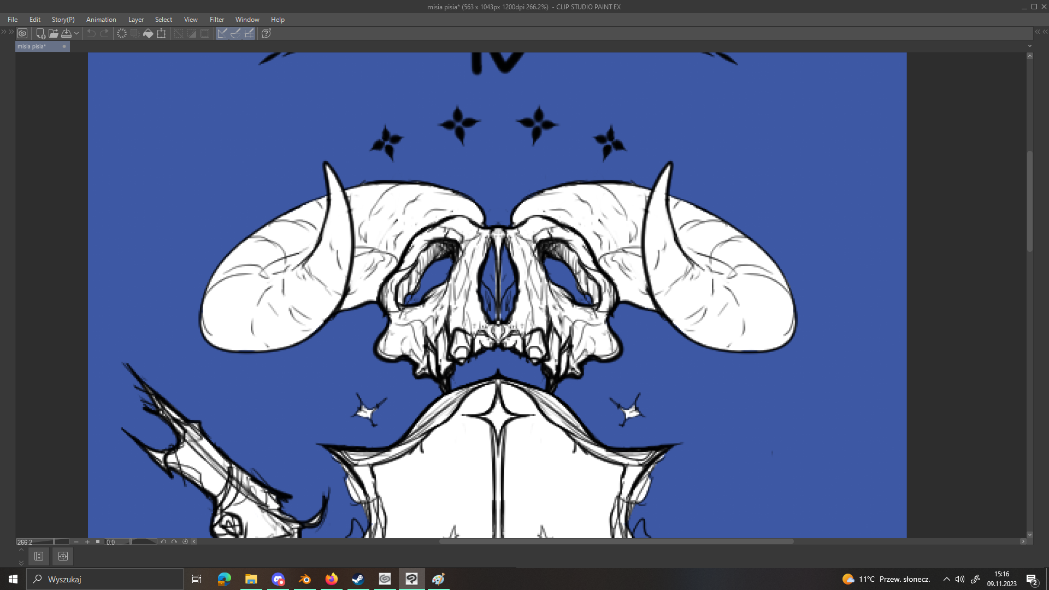Viewport: 1049px width, 590px height.
Task: Open the View menu
Action: [191, 20]
